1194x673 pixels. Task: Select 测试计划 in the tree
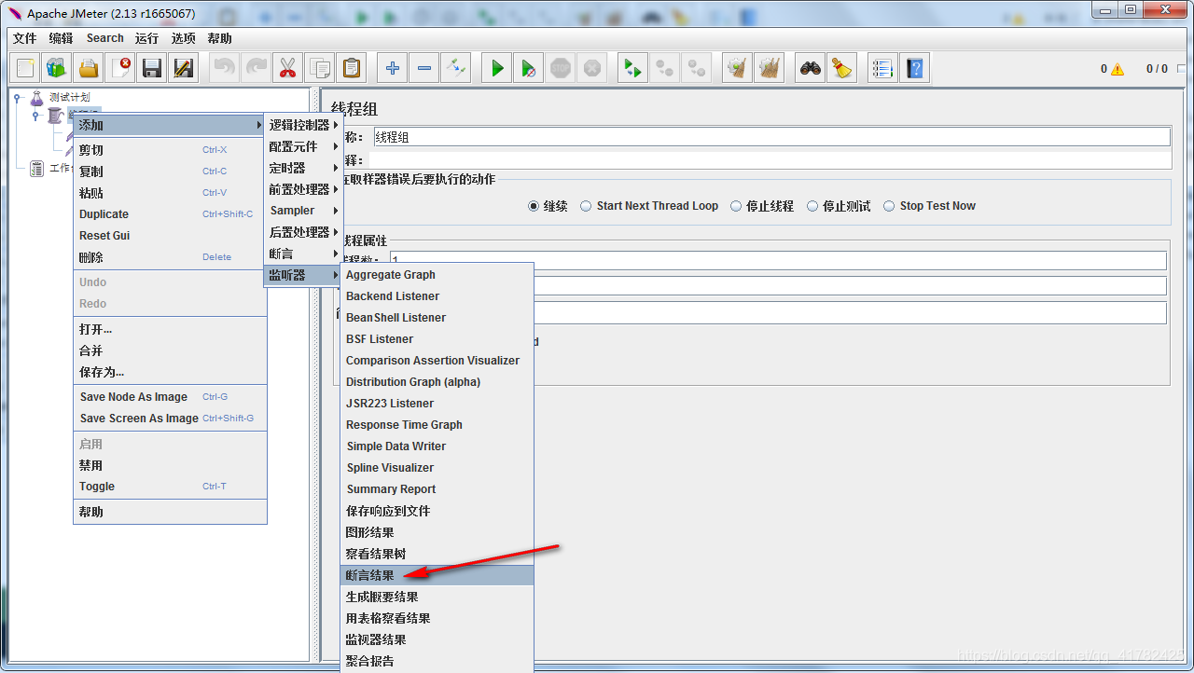[x=69, y=97]
